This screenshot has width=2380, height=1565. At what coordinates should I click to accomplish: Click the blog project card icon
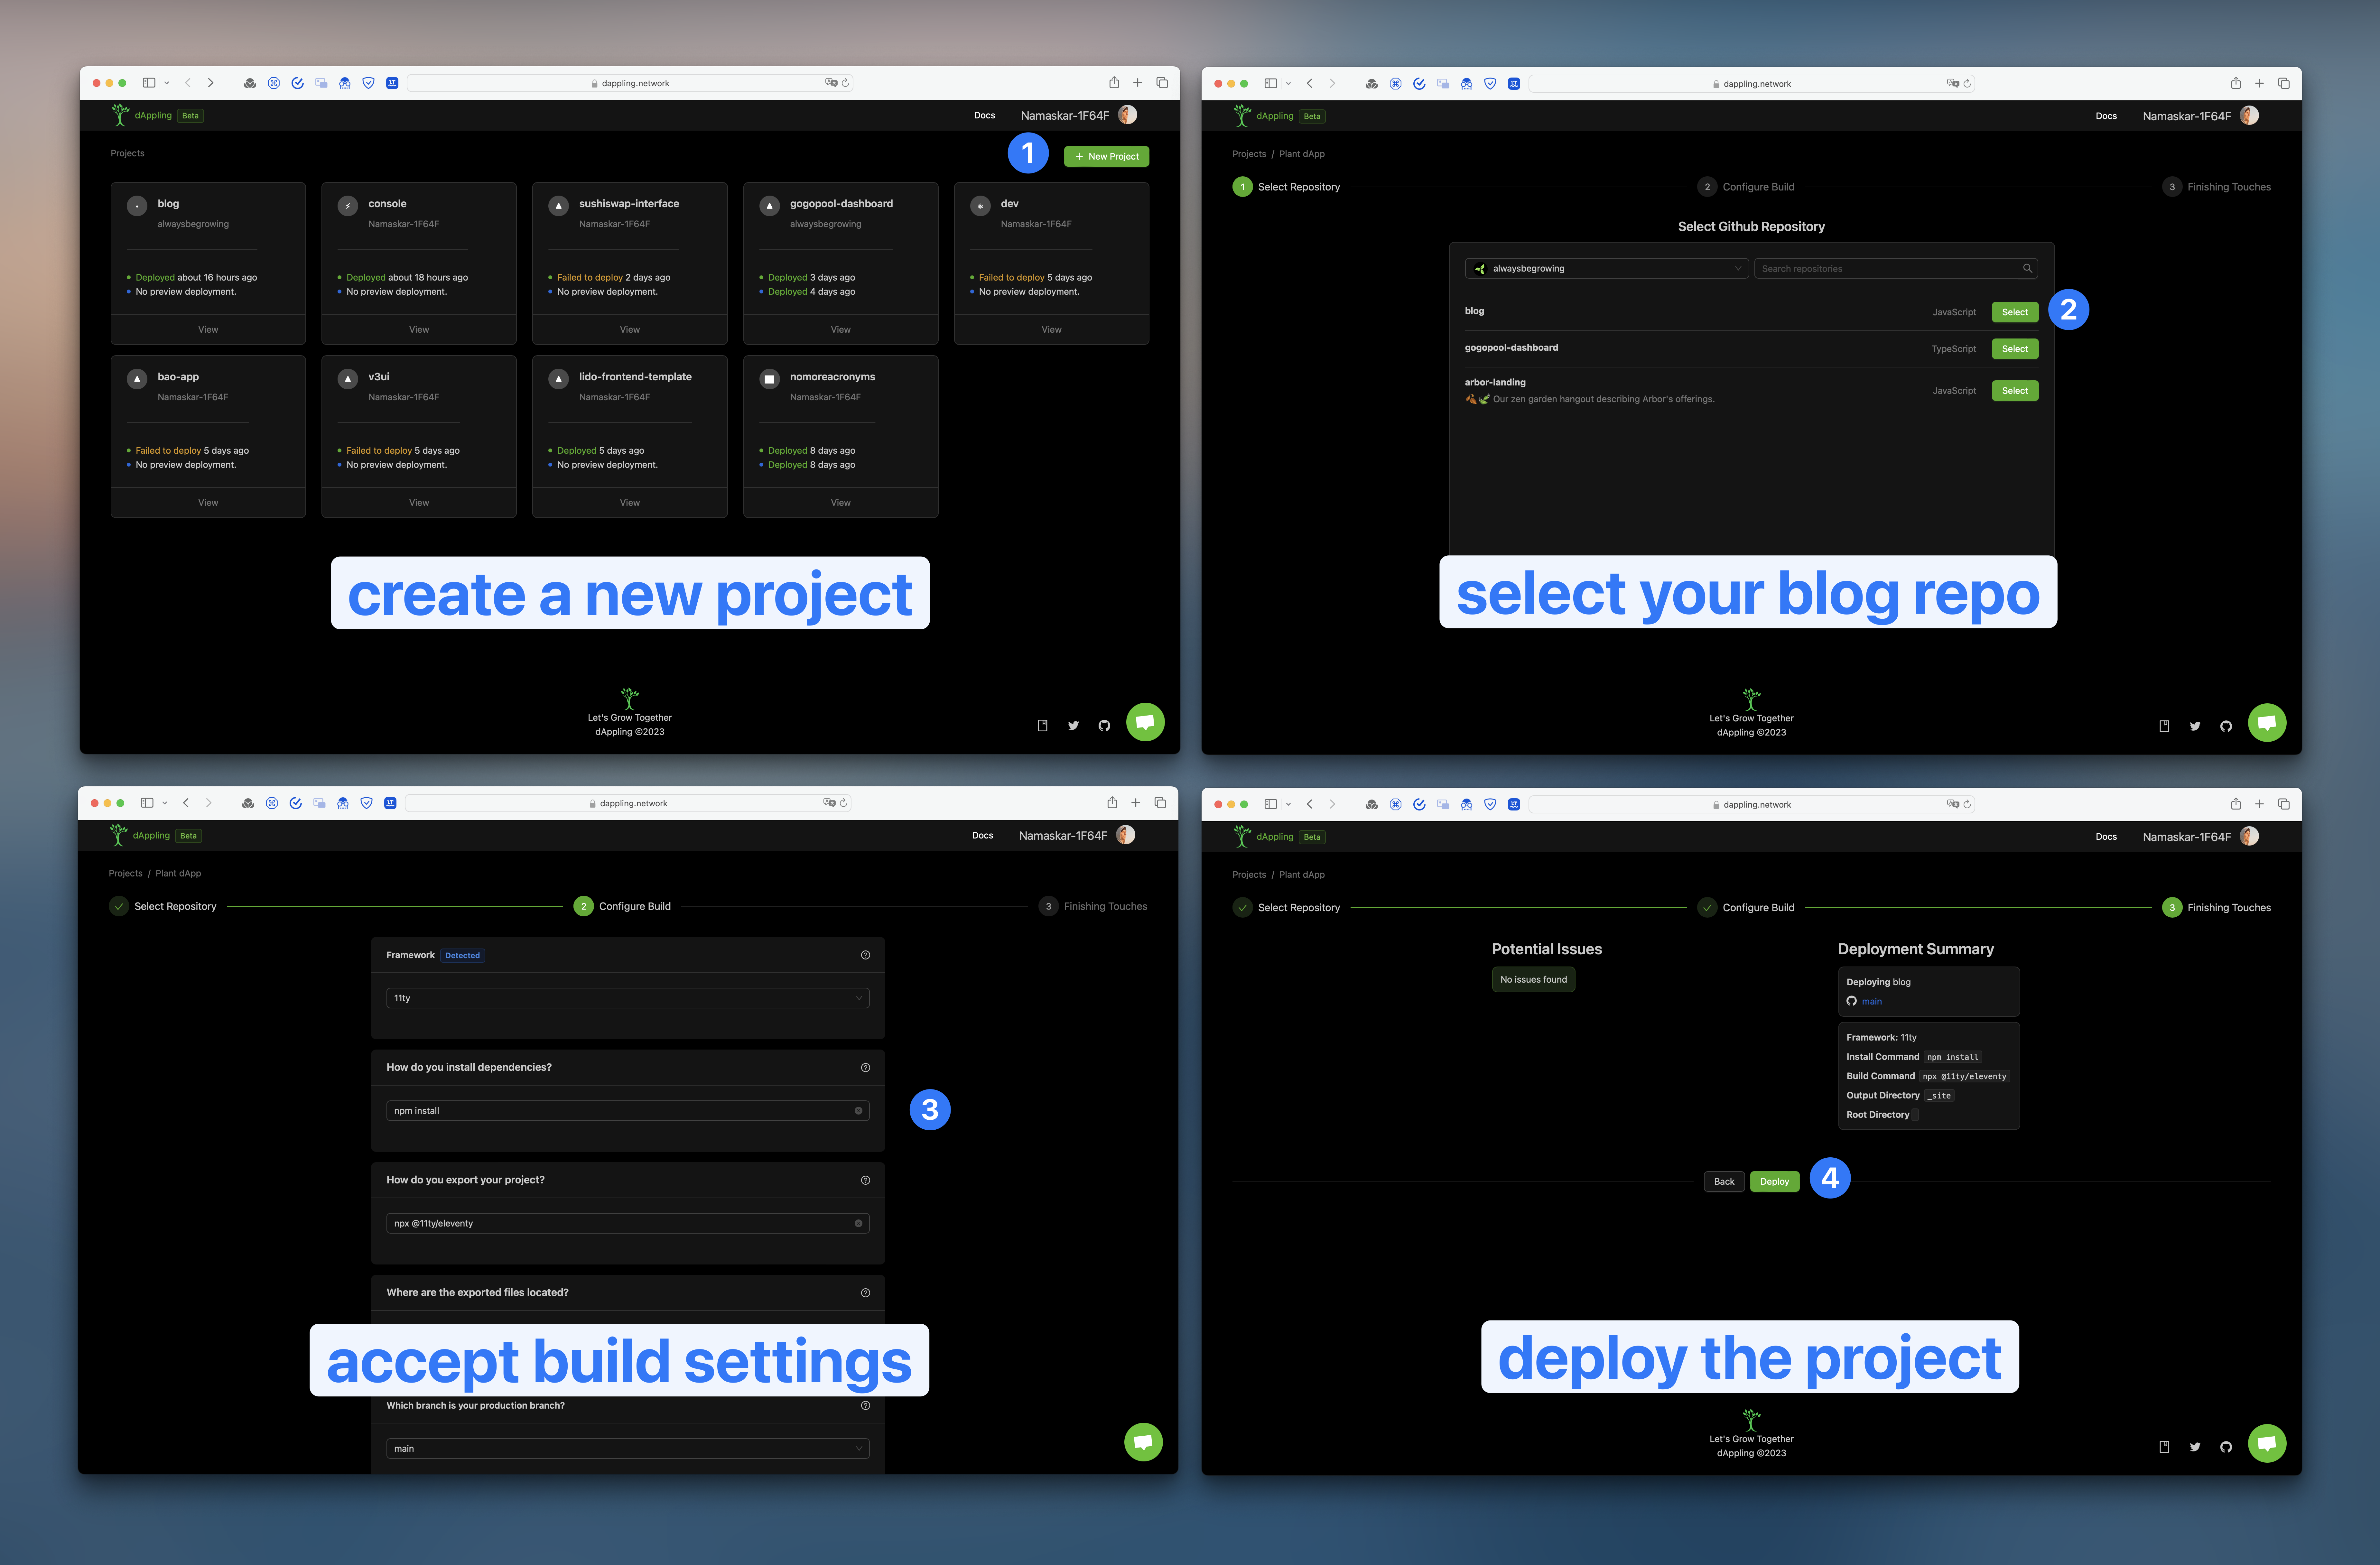coord(137,206)
